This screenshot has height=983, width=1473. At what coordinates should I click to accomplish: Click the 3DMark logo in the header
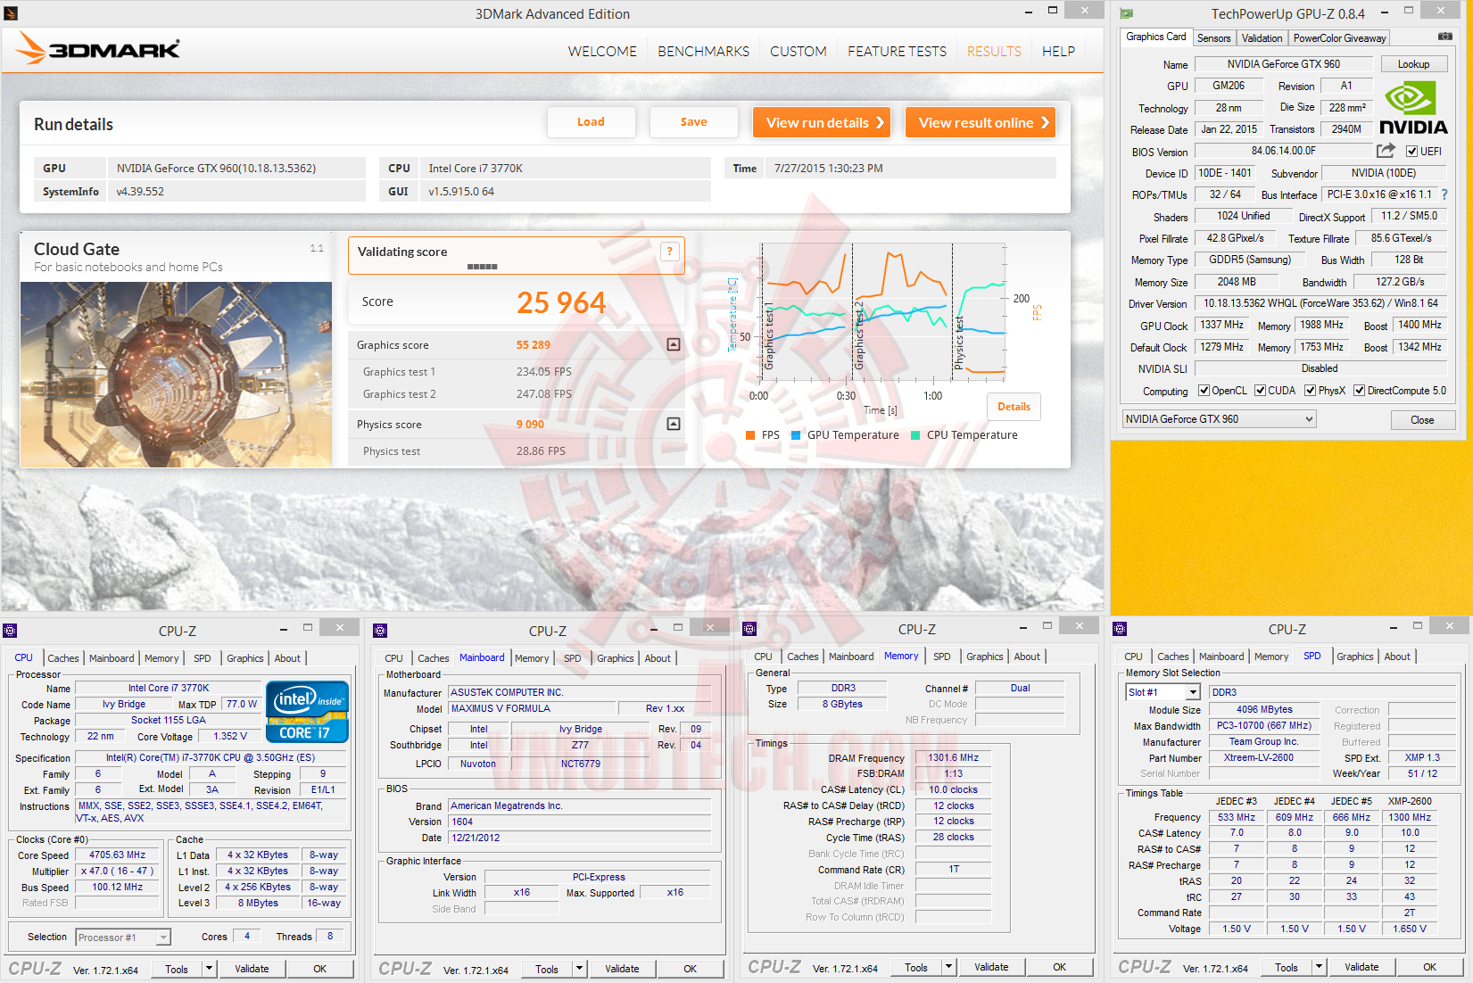pyautogui.click(x=98, y=49)
